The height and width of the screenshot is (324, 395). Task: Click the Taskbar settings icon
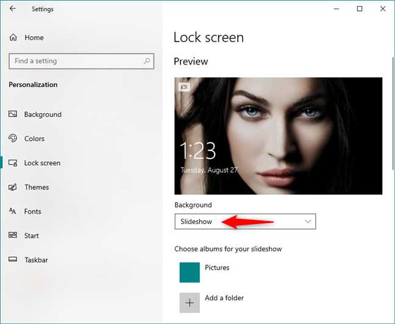pos(13,260)
